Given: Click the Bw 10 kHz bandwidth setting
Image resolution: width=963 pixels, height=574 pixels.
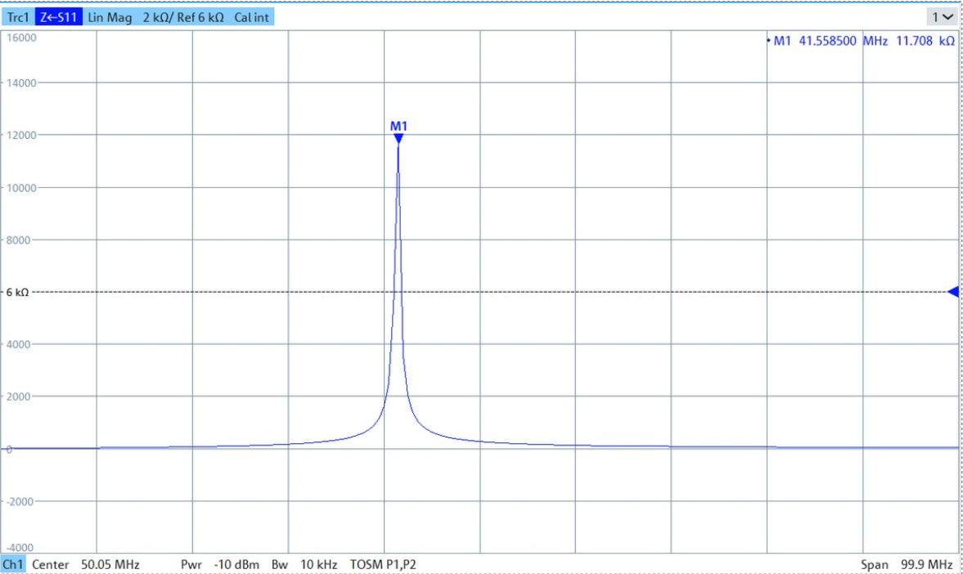Looking at the screenshot, I should [x=304, y=564].
